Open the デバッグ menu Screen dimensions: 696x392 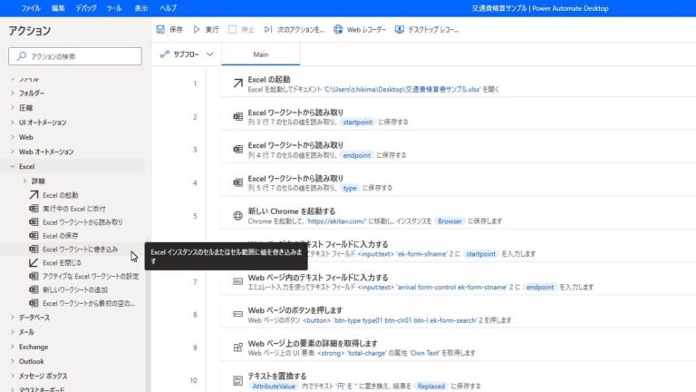[86, 8]
